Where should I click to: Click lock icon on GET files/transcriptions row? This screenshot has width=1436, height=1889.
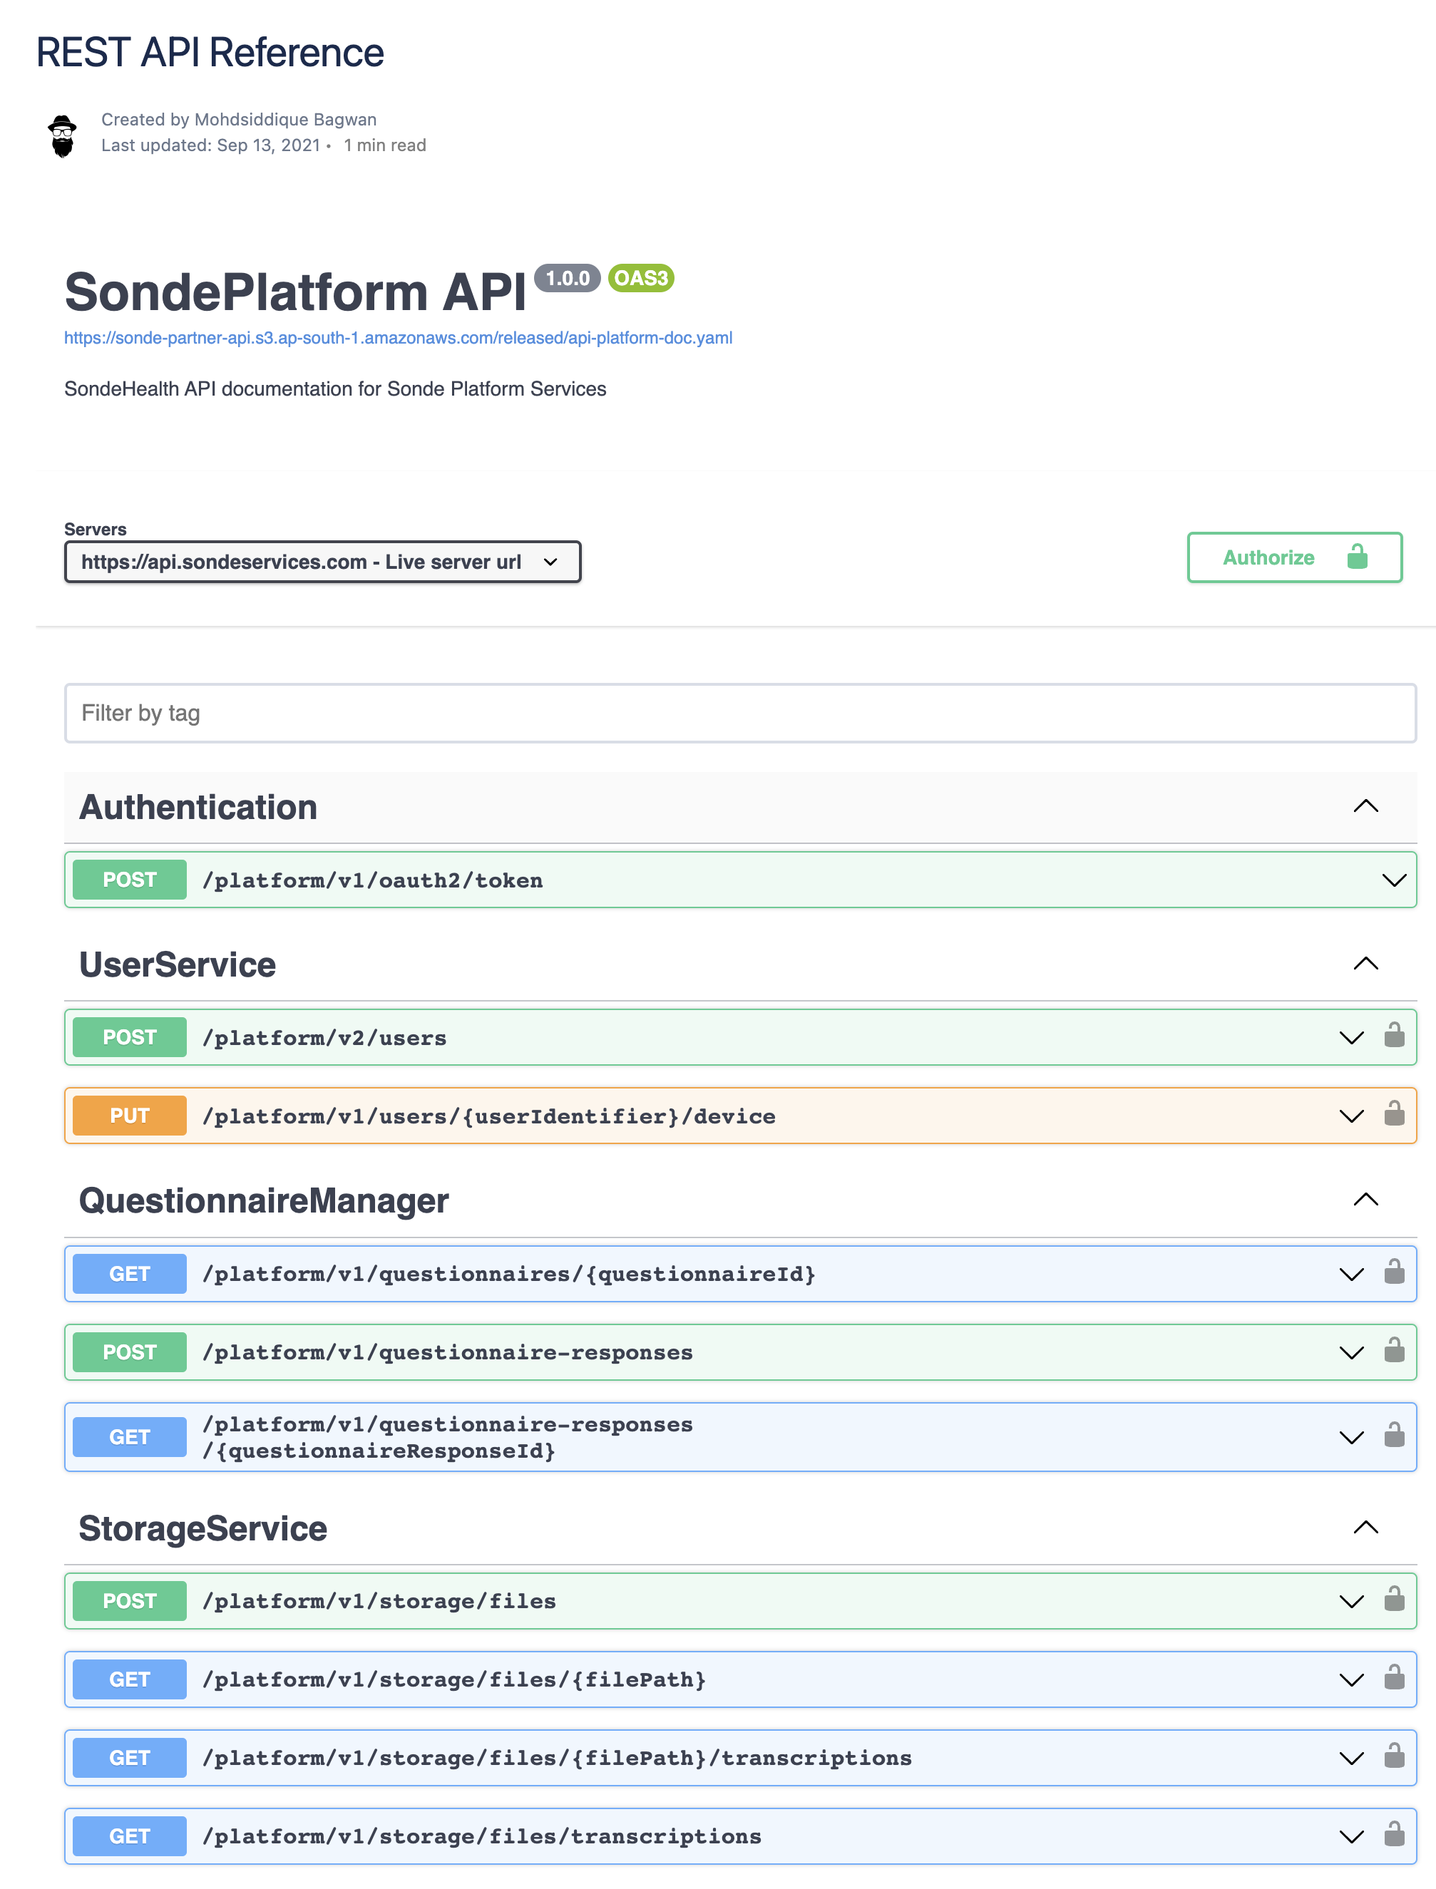click(x=1393, y=1834)
